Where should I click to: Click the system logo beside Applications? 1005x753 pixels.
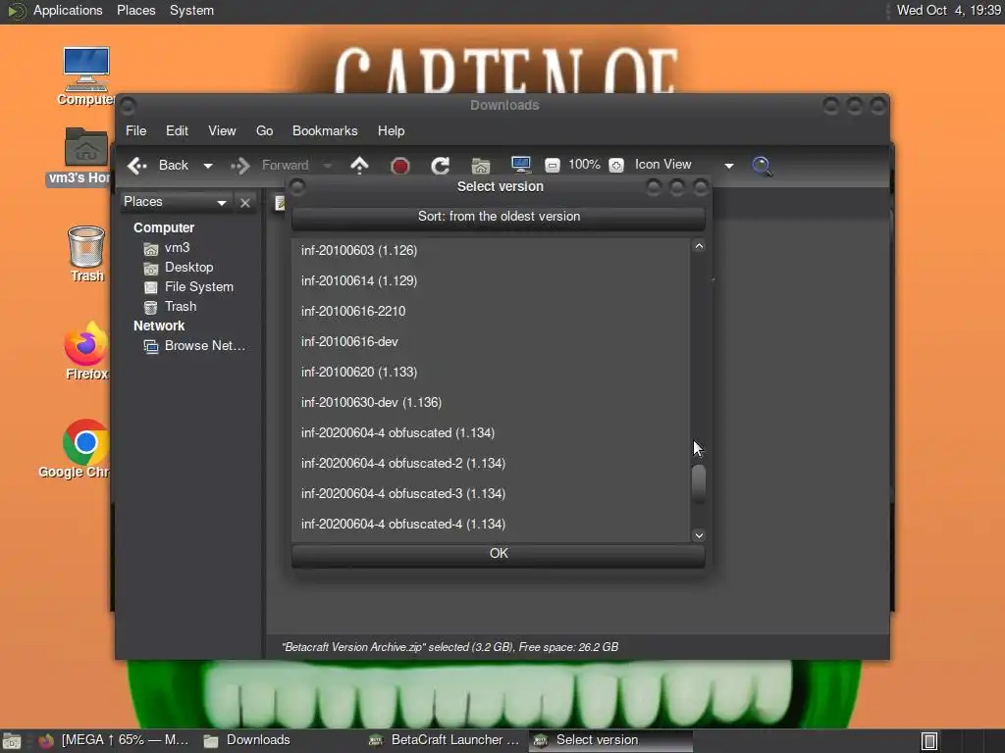tap(16, 11)
